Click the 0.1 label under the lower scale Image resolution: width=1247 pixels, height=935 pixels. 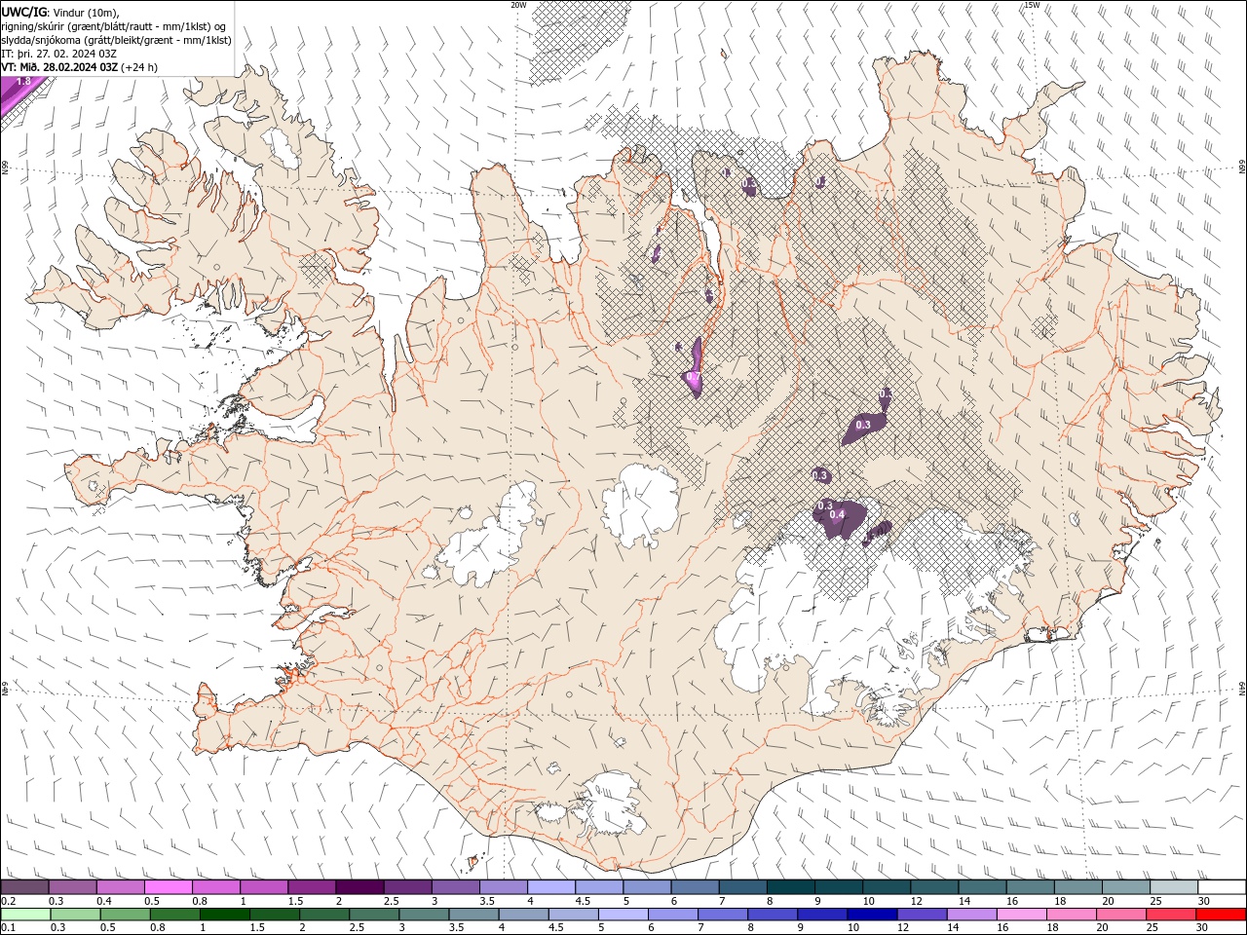(x=8, y=928)
